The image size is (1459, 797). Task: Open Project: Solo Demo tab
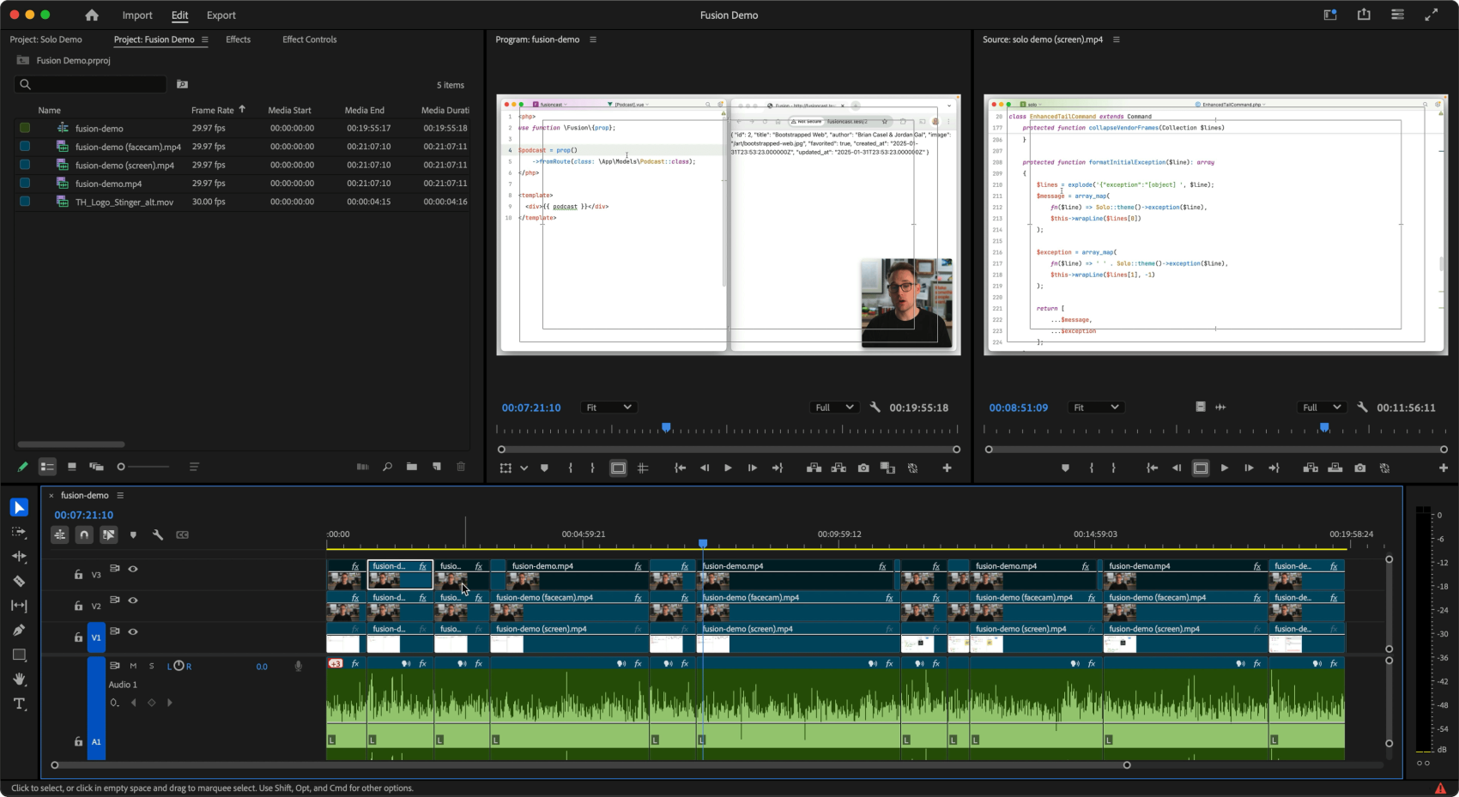pos(46,39)
